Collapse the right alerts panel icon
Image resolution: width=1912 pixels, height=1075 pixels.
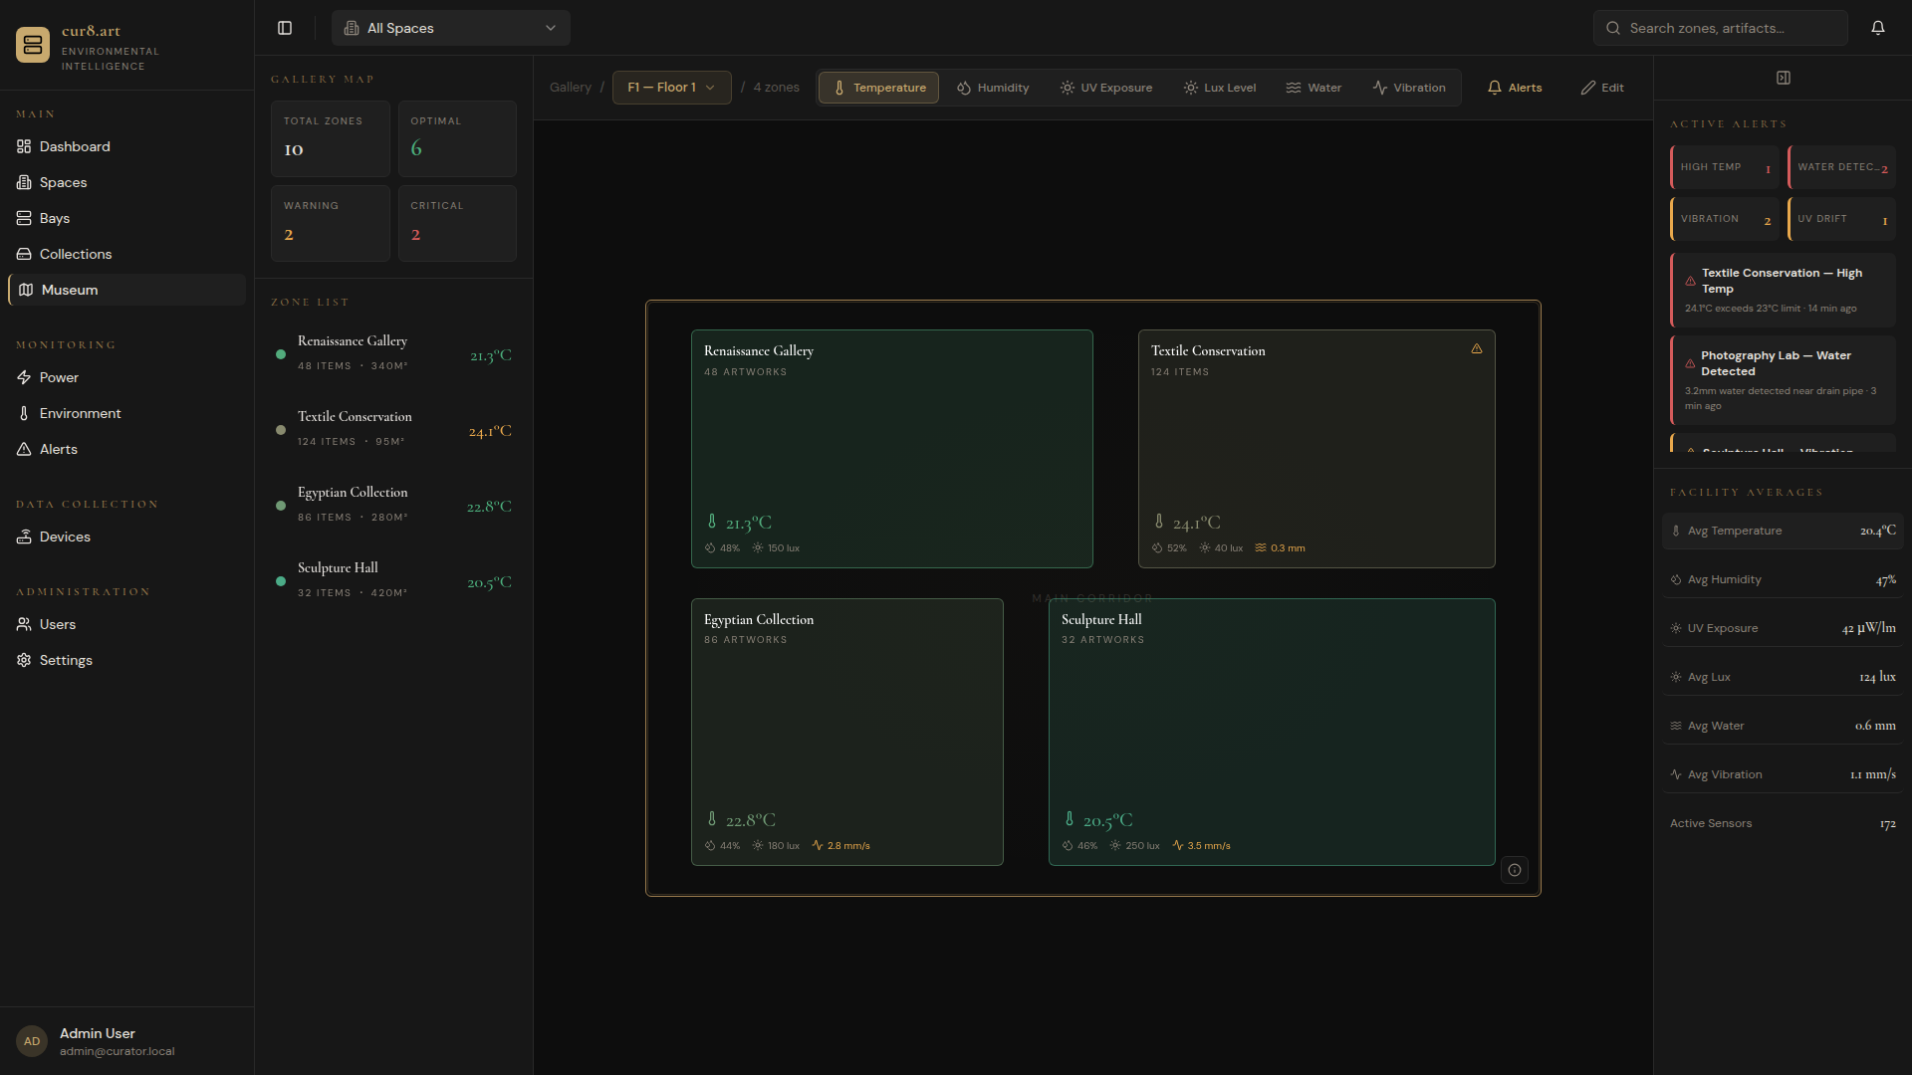1783,78
